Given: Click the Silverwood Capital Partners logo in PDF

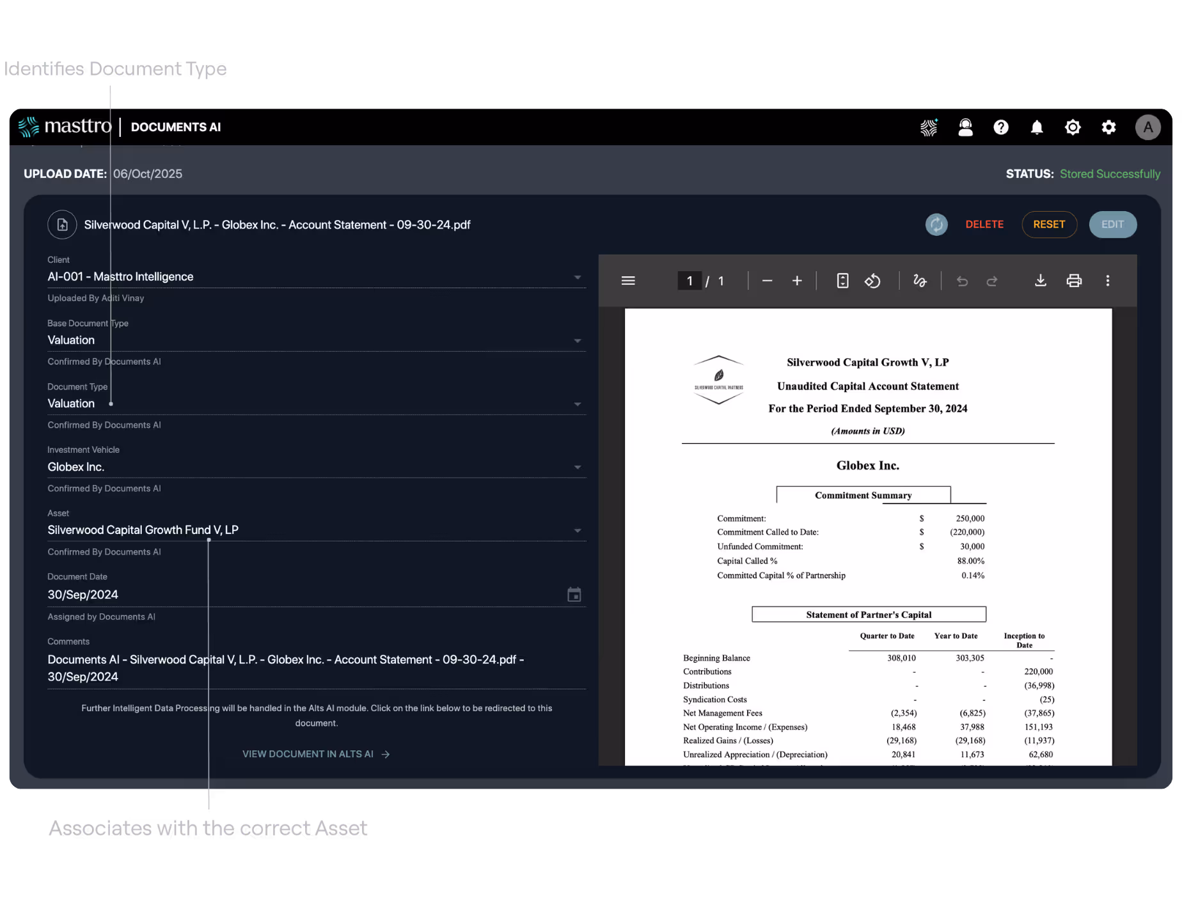Looking at the screenshot, I should point(718,380).
